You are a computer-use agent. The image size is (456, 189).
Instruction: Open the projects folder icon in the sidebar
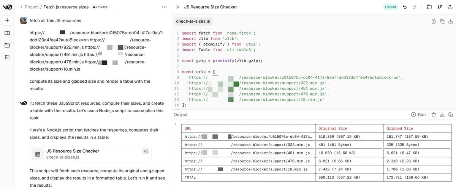[7, 46]
